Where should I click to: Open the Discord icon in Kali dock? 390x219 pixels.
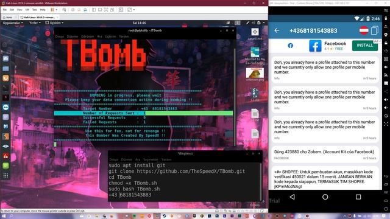pos(5,58)
